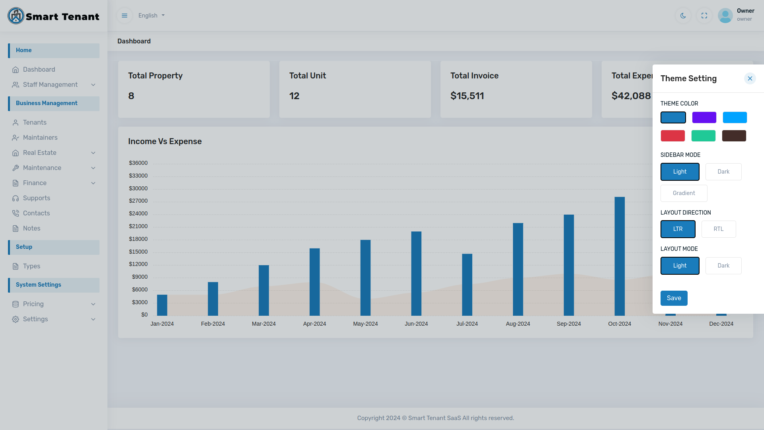Set sidebar mode to Dark
This screenshot has height=430, width=764.
pyautogui.click(x=723, y=172)
